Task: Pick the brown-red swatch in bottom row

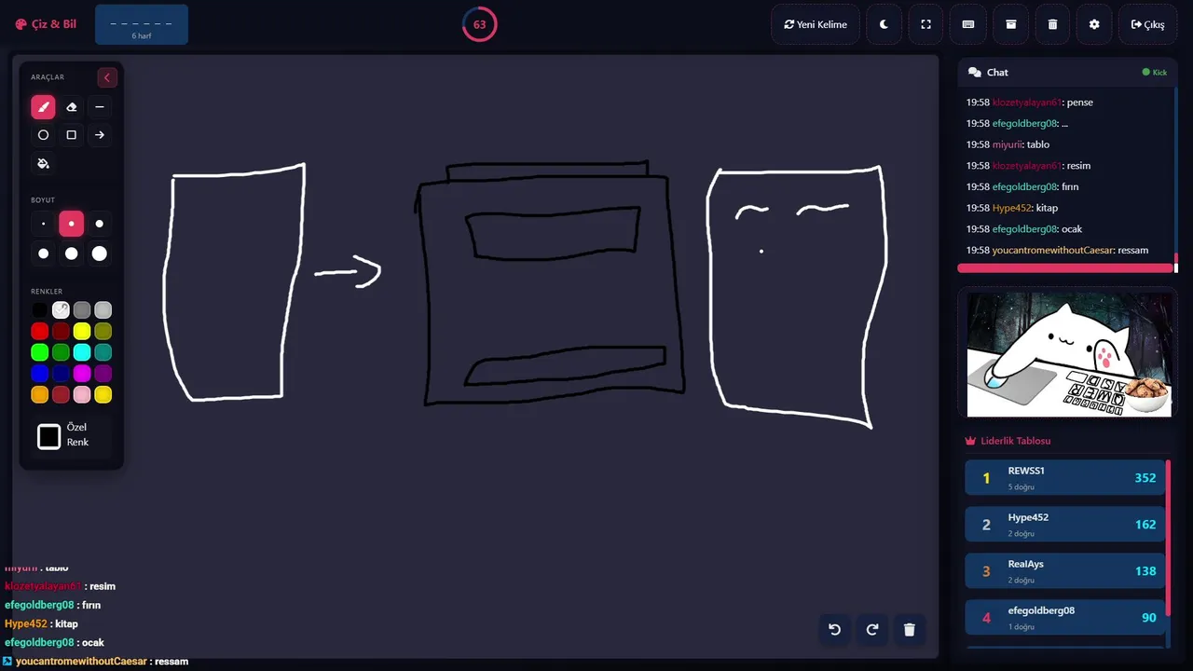Action: [x=61, y=395]
